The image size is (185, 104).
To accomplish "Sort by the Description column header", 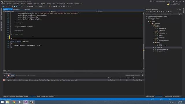I will click(x=10, y=78).
